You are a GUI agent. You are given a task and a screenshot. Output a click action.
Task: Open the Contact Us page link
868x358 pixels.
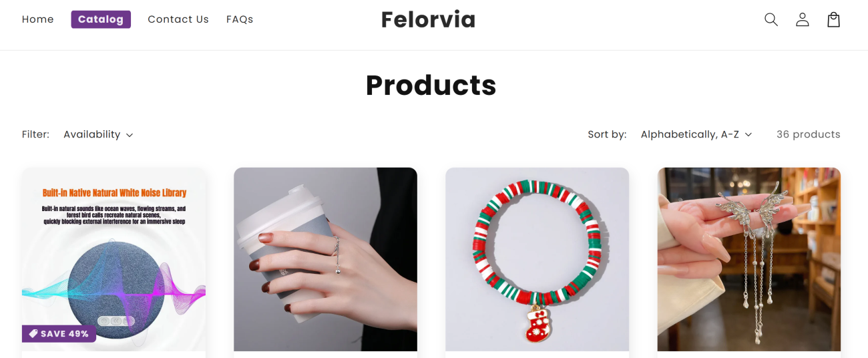click(178, 19)
